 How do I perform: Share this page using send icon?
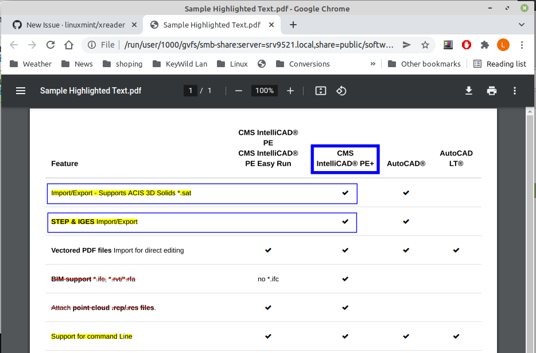tap(406, 45)
